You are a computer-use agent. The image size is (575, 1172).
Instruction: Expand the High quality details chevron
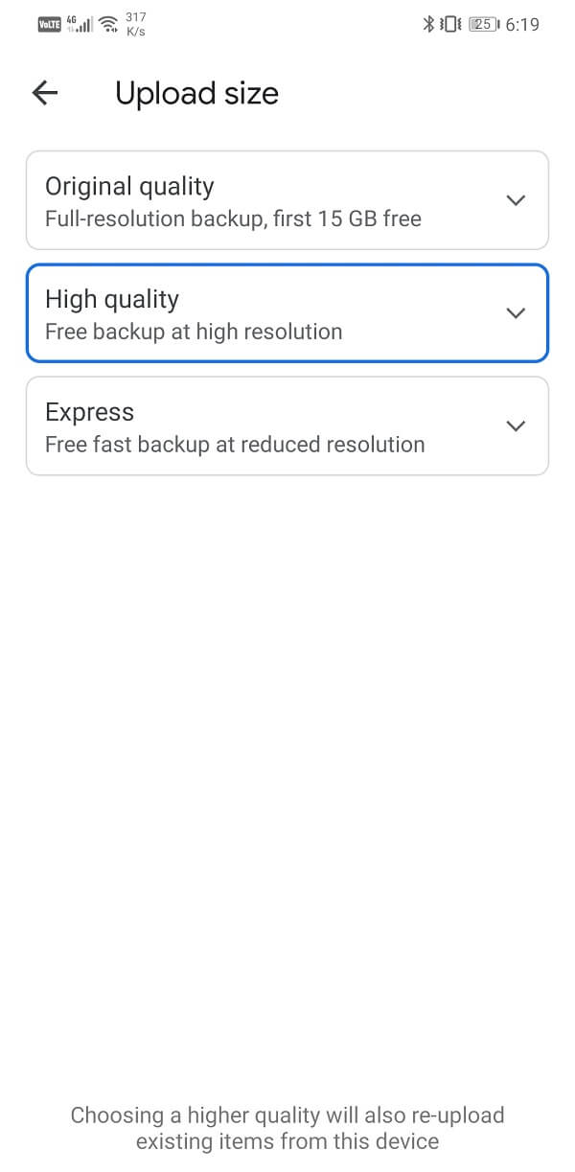pyautogui.click(x=516, y=313)
